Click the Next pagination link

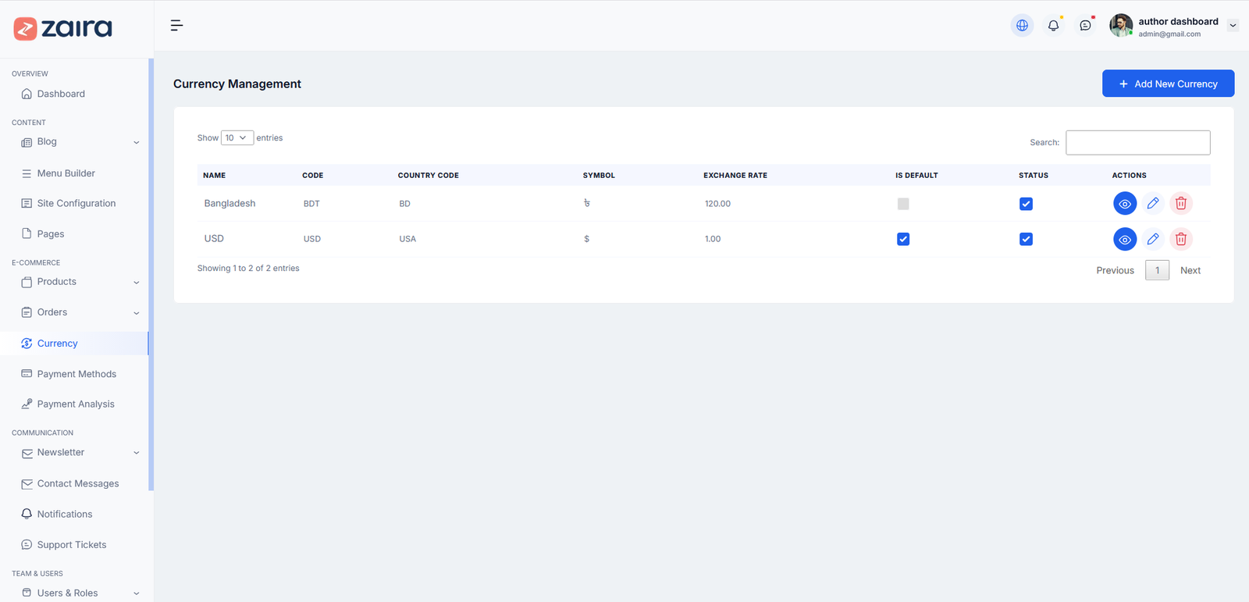1190,270
